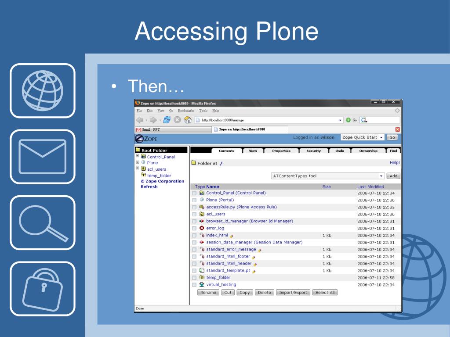The width and height of the screenshot is (450, 337).
Task: Switch to the Security tab
Action: coord(313,151)
